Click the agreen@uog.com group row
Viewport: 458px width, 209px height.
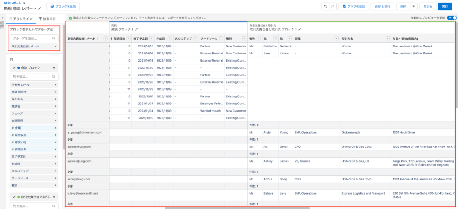click(88, 146)
